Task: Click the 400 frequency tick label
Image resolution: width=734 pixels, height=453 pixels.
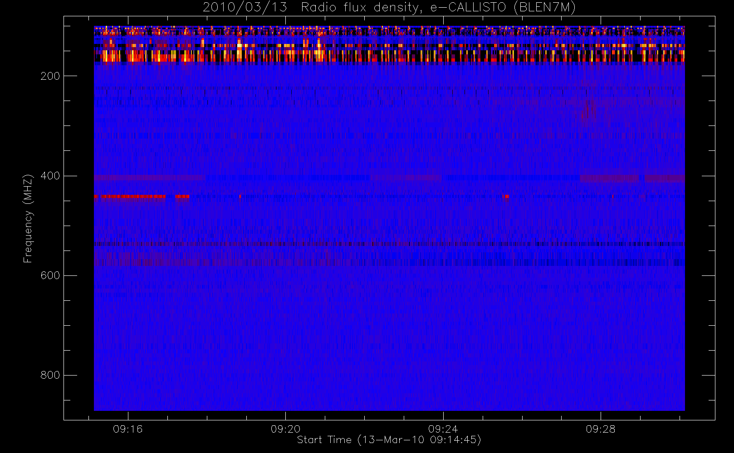Action: pyautogui.click(x=50, y=176)
